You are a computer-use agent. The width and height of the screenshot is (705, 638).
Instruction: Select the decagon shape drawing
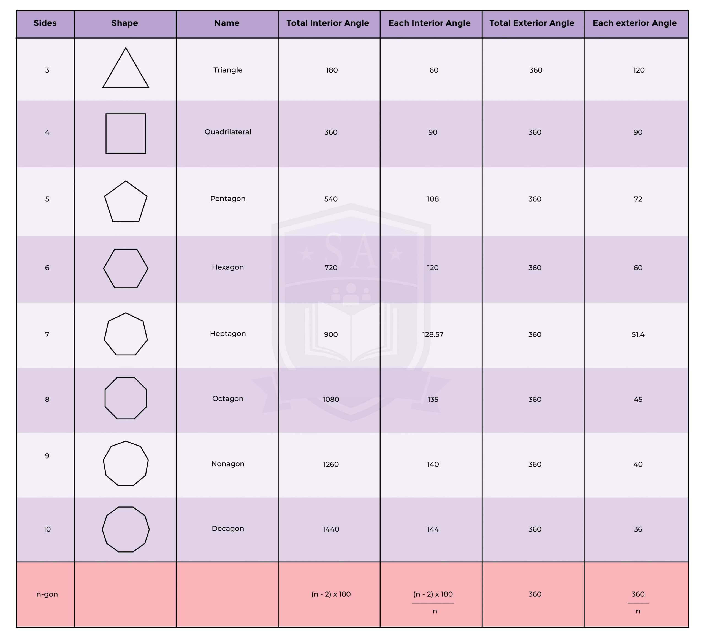(x=126, y=529)
